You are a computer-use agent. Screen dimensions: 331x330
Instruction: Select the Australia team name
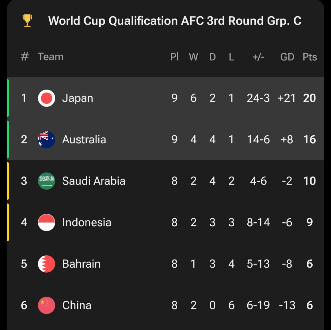(x=84, y=140)
